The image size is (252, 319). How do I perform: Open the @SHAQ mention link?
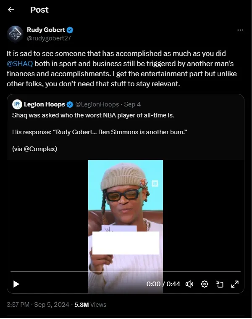[20, 64]
